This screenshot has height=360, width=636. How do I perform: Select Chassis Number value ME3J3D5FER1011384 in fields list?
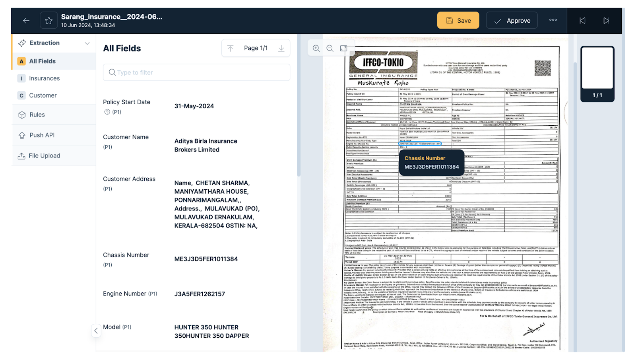206,259
